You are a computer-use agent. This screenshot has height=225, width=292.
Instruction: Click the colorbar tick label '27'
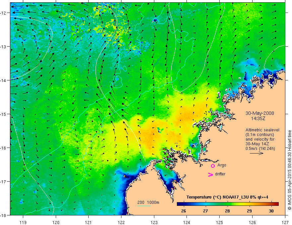[205, 211]
